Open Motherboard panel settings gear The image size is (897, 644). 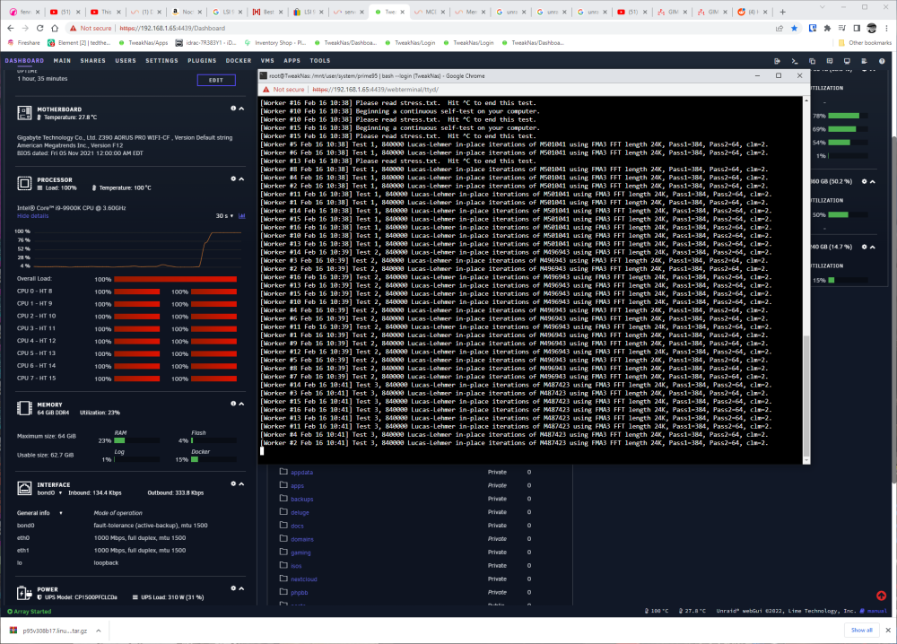pos(233,109)
